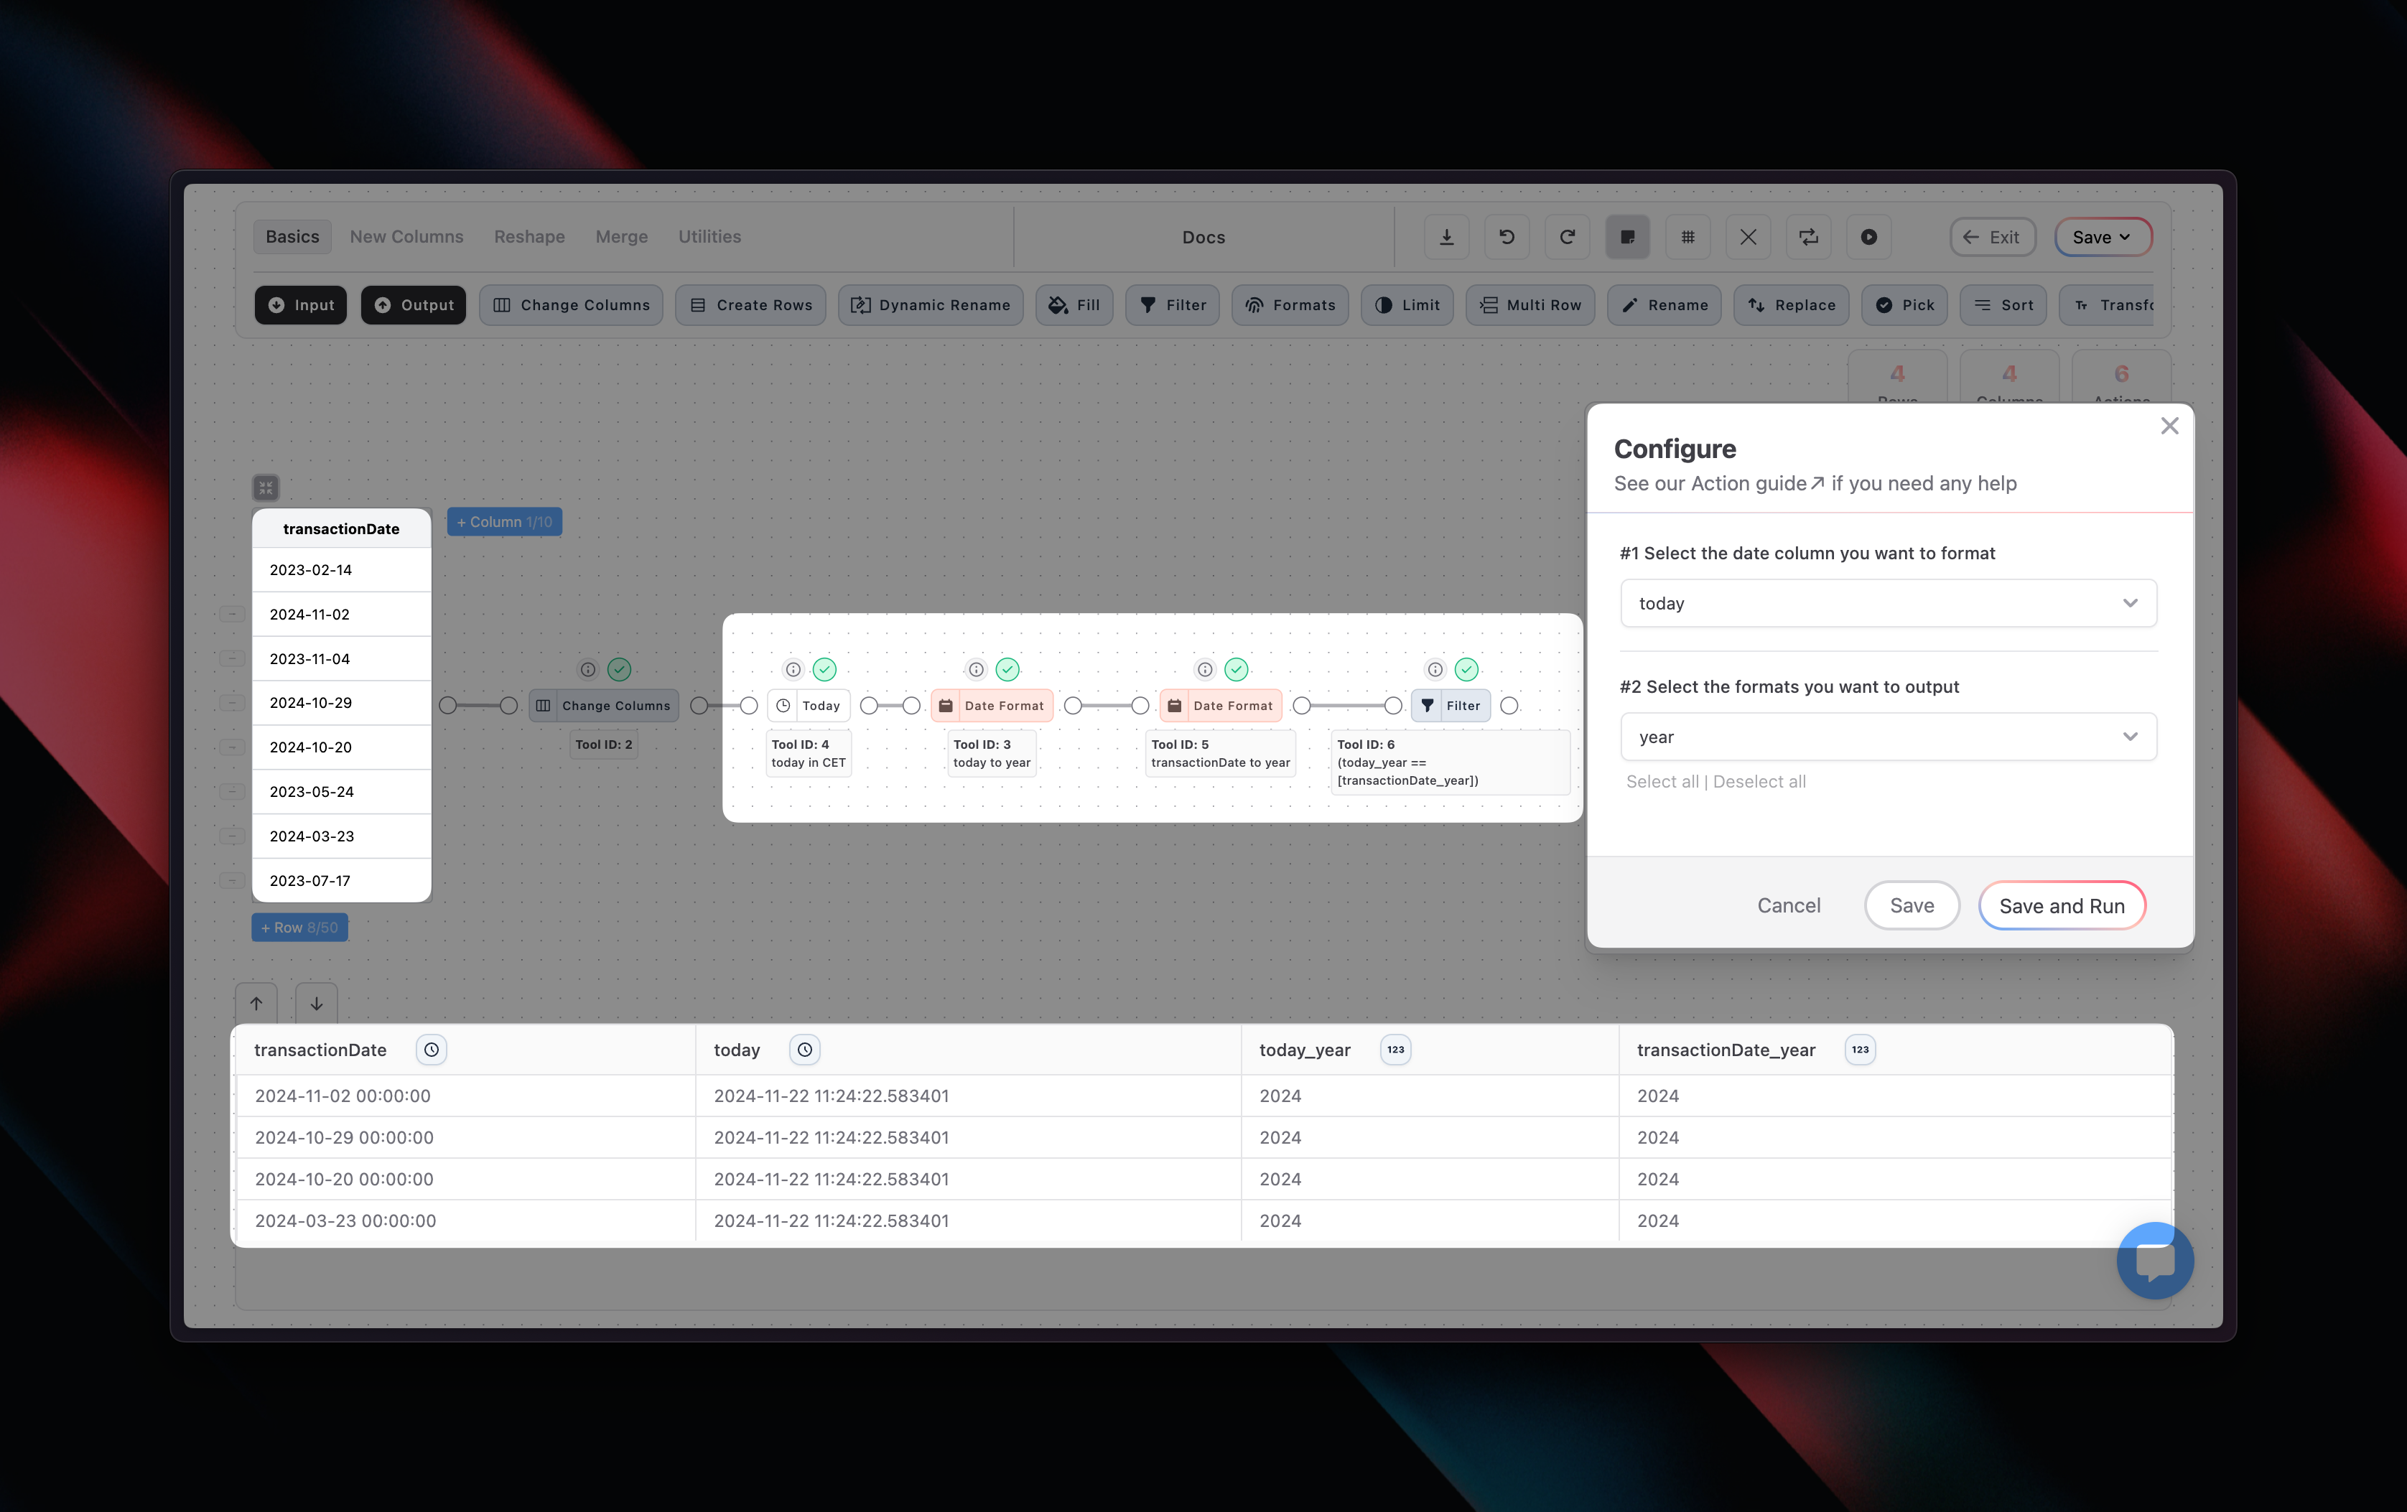Toggle the grid icon in the toolbar

[x=1687, y=237]
